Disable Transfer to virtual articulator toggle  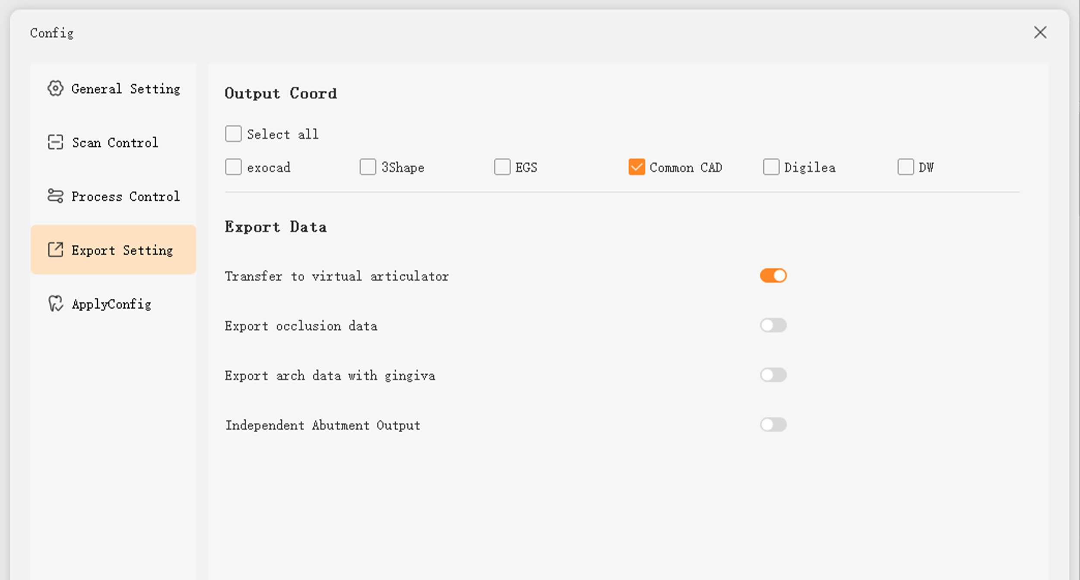[x=773, y=276]
